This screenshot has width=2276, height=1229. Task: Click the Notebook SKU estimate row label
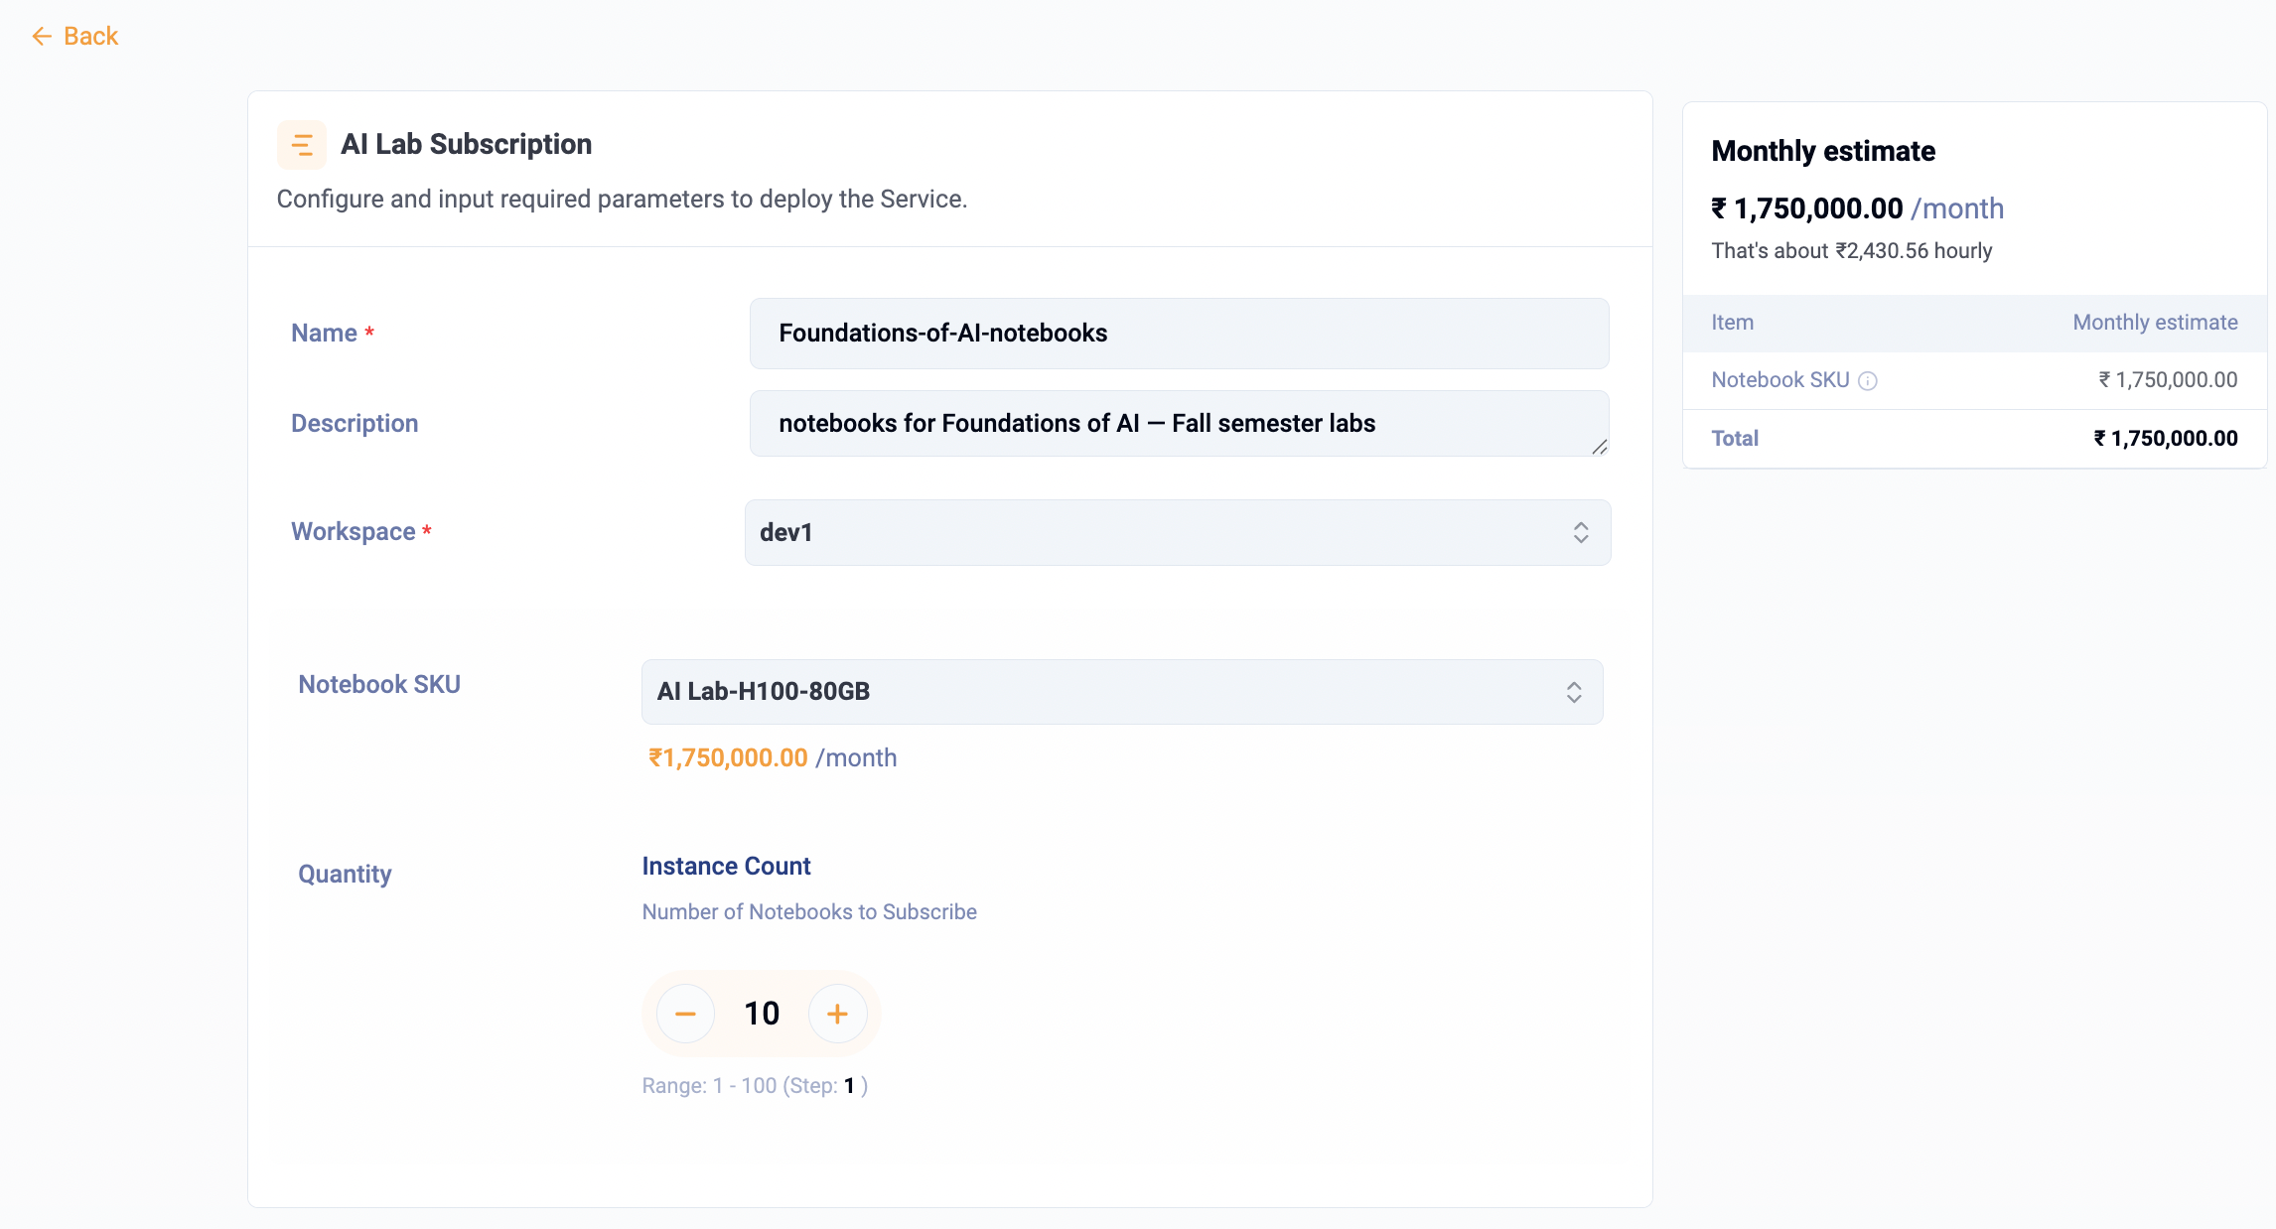pos(1779,380)
